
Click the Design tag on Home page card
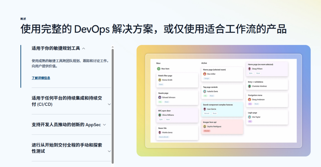[x=207, y=78]
